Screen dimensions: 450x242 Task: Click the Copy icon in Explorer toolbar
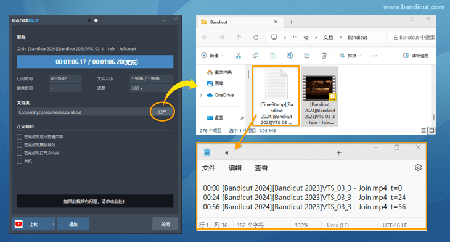click(x=255, y=56)
